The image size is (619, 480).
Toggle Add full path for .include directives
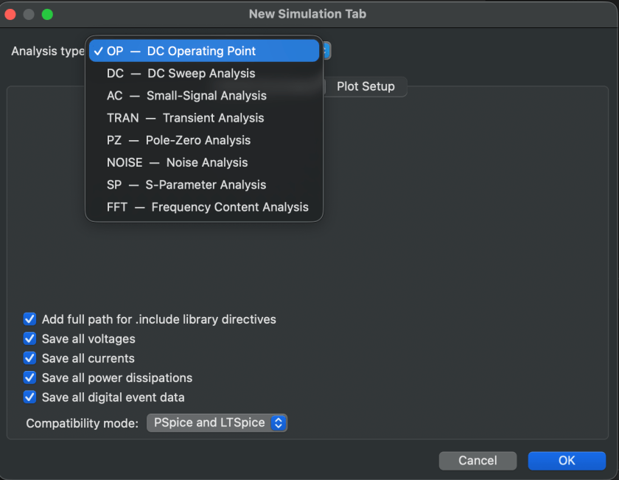30,319
